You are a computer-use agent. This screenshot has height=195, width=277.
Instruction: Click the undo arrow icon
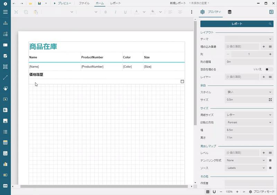pyautogui.click(x=14, y=3)
